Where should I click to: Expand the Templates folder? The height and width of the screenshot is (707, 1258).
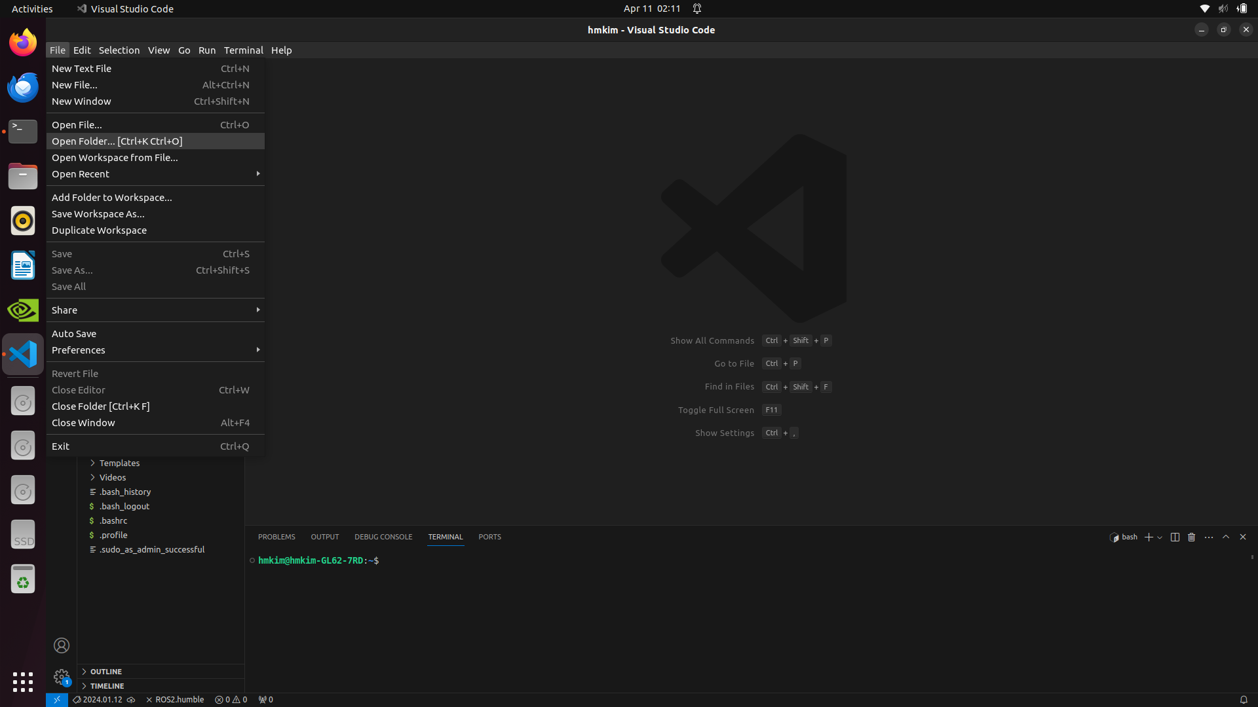[x=119, y=463]
